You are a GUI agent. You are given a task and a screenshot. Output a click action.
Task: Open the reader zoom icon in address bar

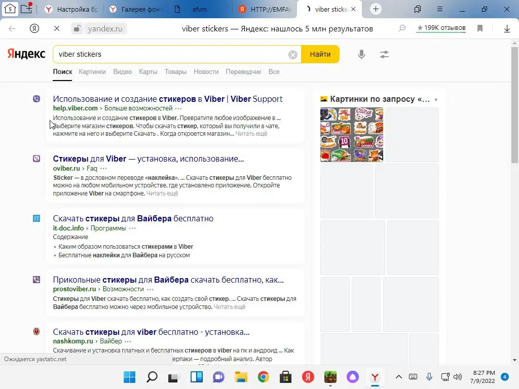point(402,28)
